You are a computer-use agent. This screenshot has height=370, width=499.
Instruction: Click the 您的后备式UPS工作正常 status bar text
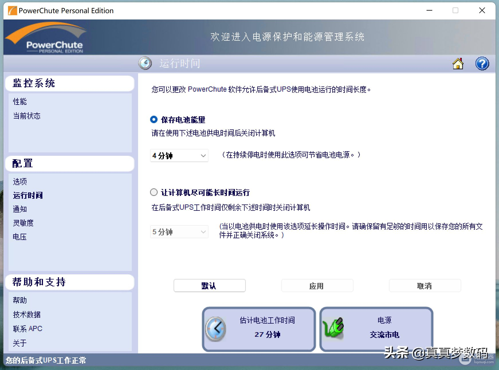[46, 360]
